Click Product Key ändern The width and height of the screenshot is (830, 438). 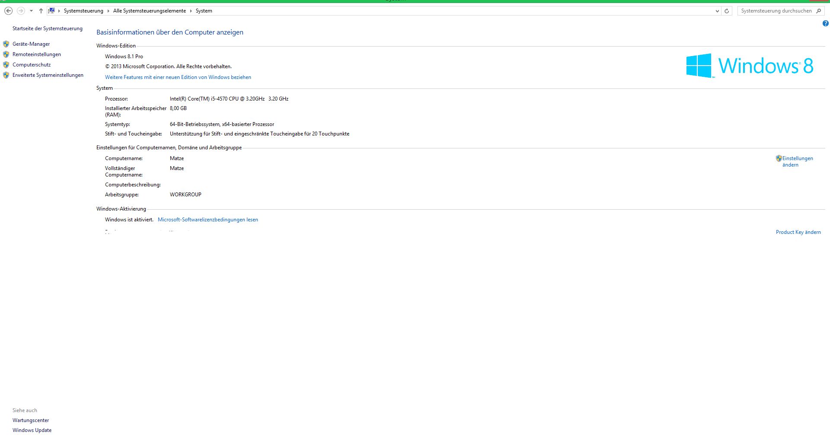coord(798,232)
